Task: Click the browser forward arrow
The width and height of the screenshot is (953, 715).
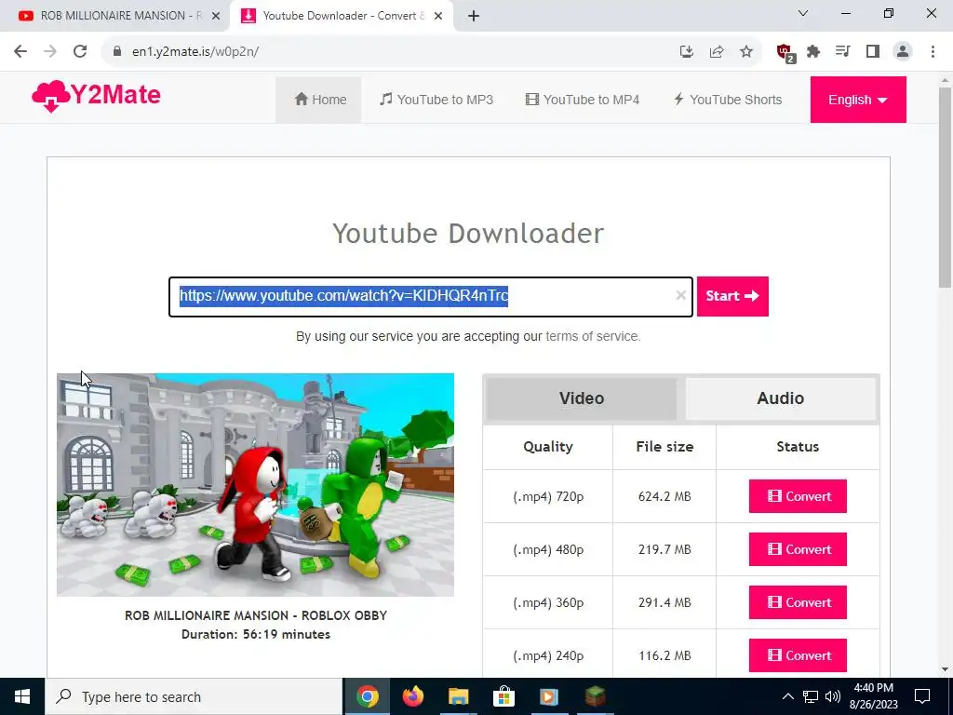Action: [50, 51]
